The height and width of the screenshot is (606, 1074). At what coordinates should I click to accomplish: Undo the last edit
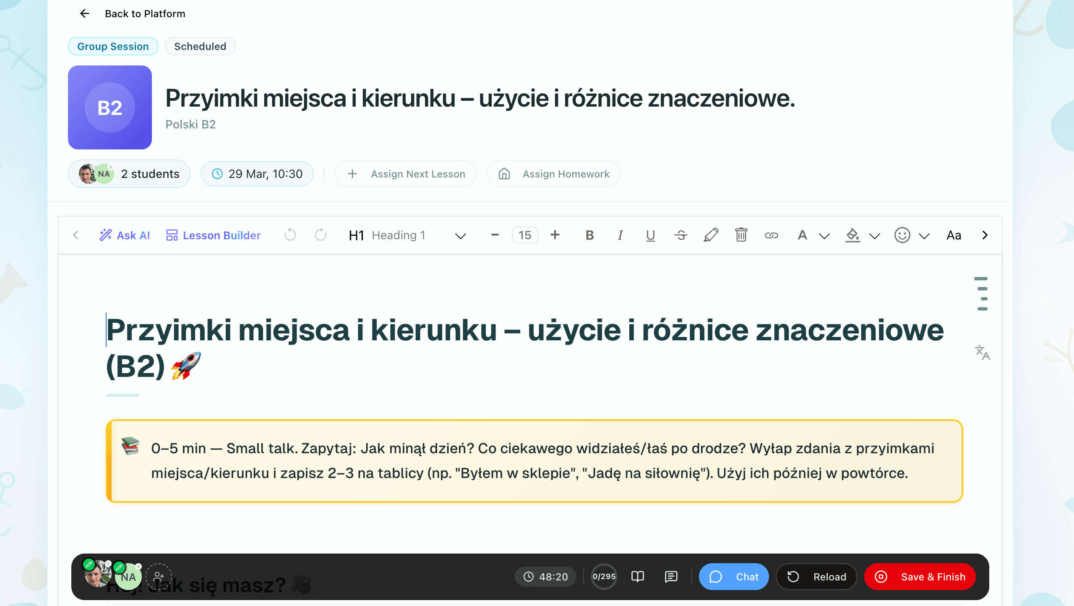point(290,235)
